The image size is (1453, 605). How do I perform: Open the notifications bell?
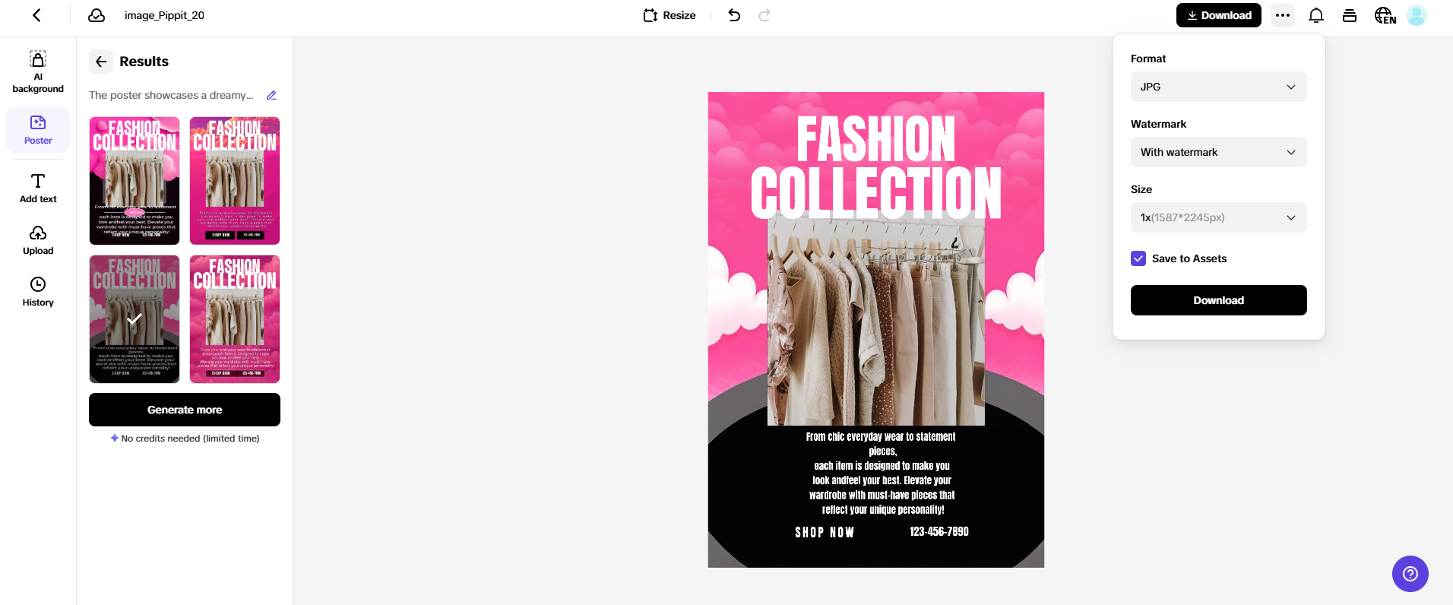[x=1316, y=15]
